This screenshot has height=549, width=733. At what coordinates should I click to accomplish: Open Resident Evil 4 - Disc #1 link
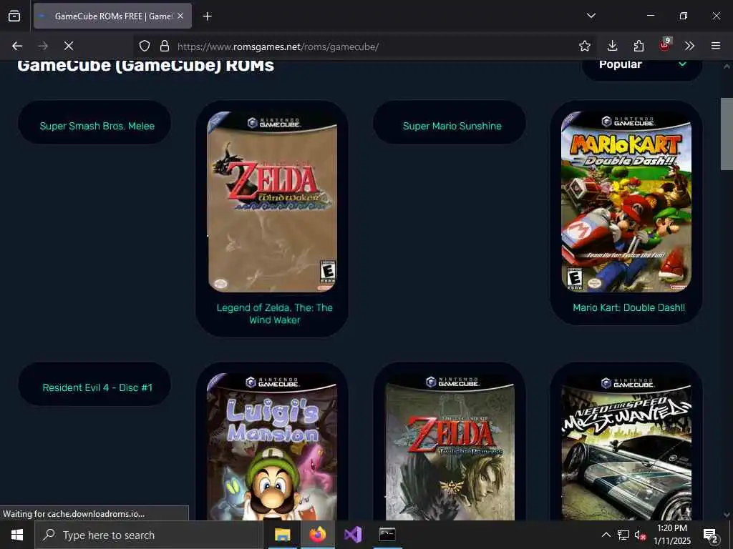[x=97, y=387]
